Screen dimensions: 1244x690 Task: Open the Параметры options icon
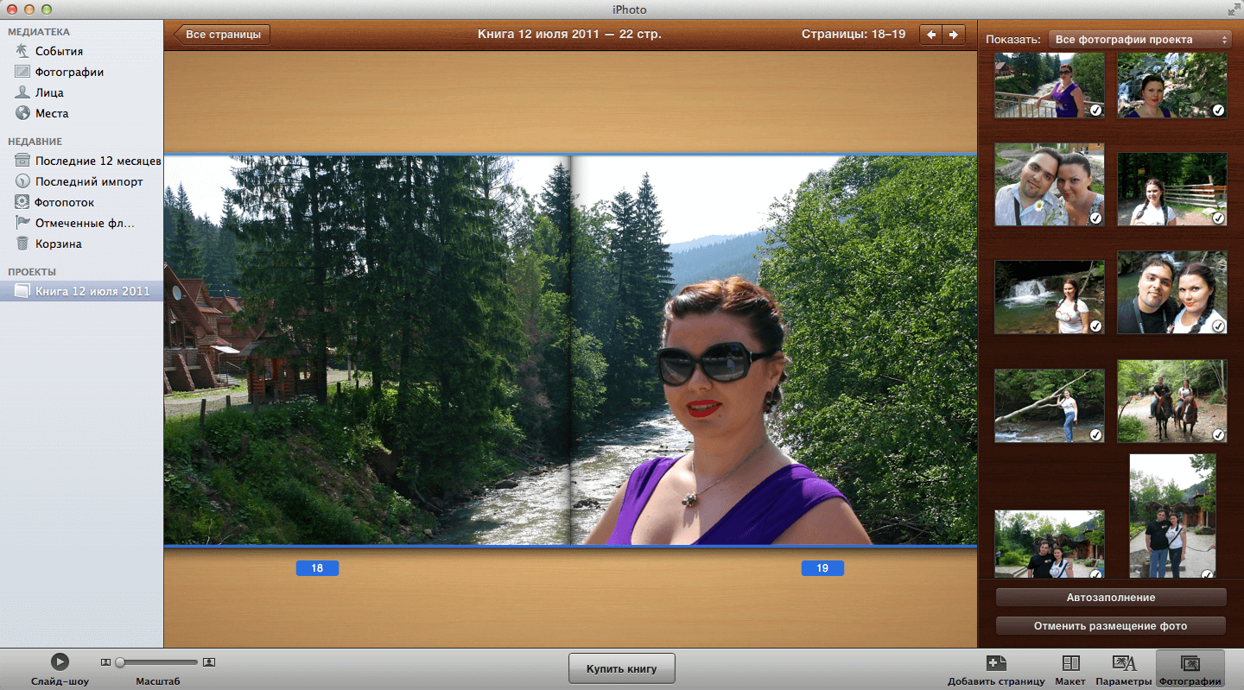tap(1124, 663)
